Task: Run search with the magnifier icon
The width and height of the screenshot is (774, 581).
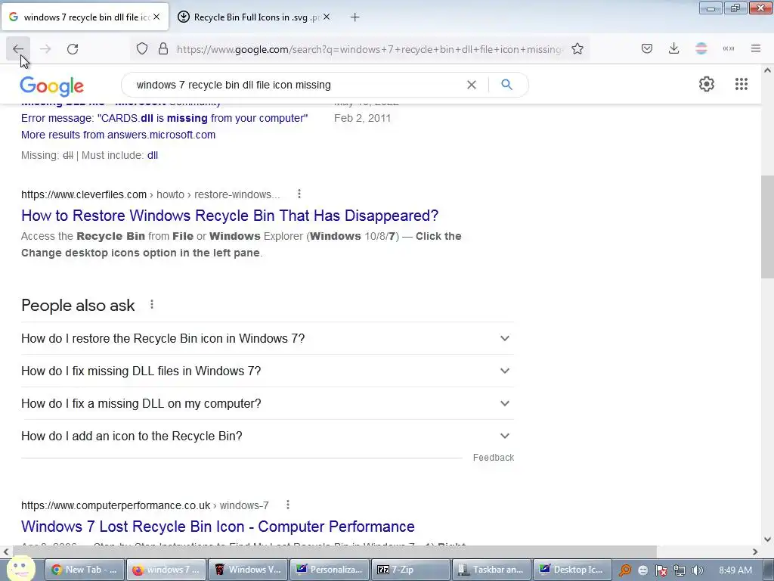Action: click(507, 85)
